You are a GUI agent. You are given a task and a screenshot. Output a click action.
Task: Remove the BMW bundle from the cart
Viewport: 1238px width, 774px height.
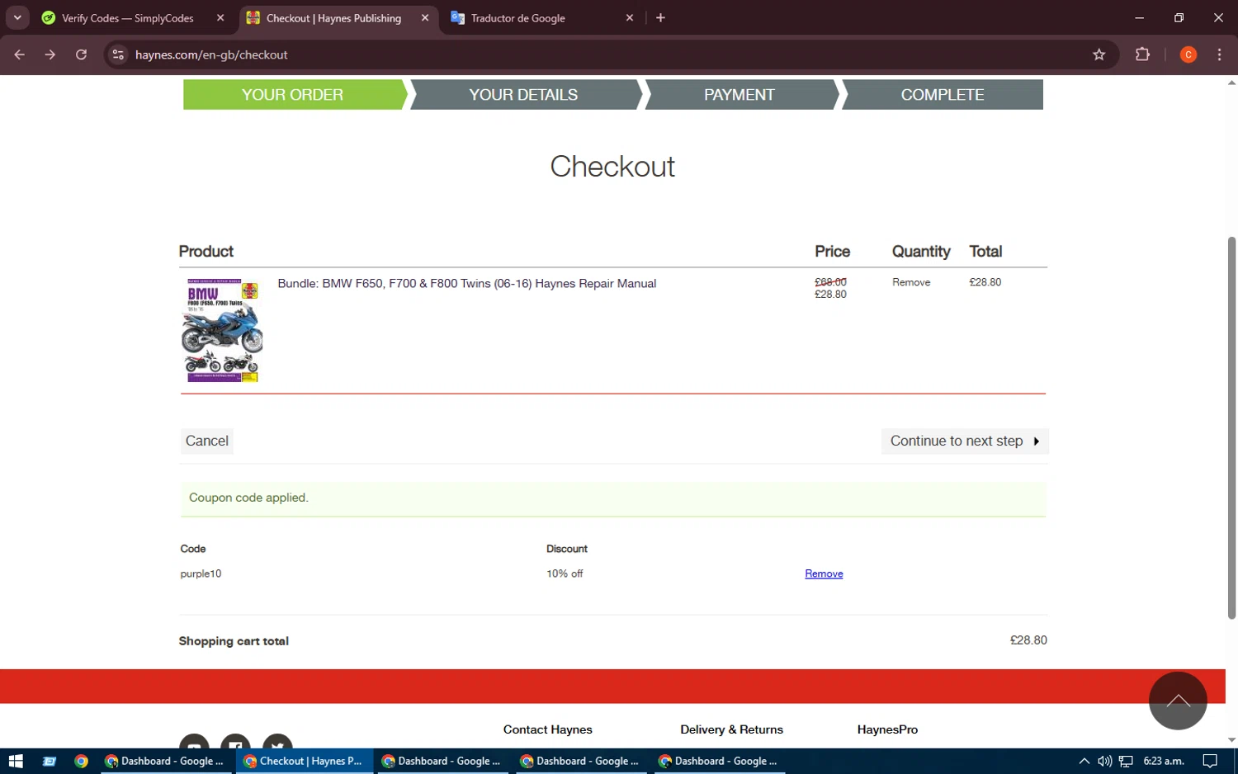point(911,282)
